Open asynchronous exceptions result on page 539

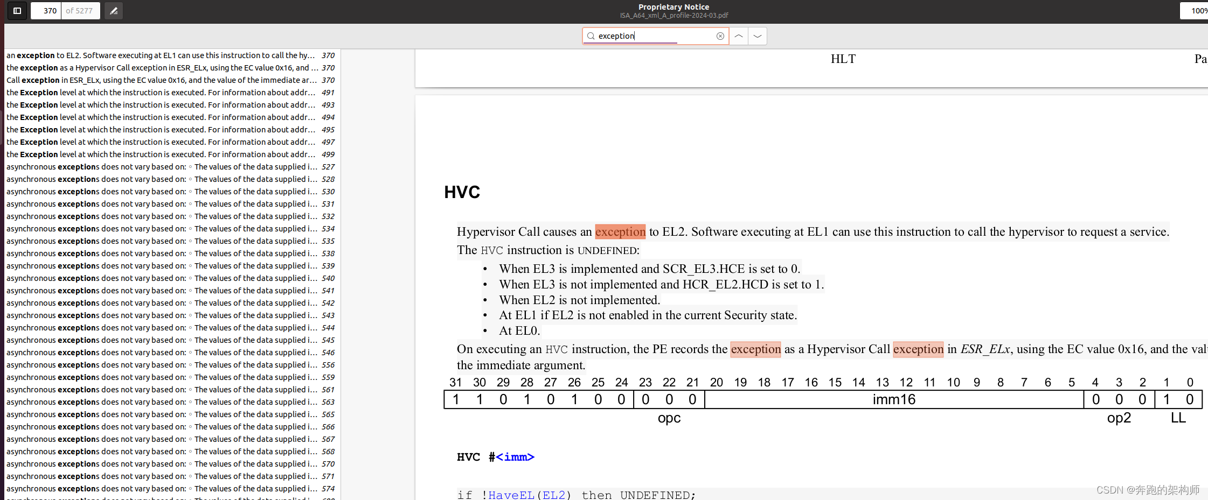171,266
